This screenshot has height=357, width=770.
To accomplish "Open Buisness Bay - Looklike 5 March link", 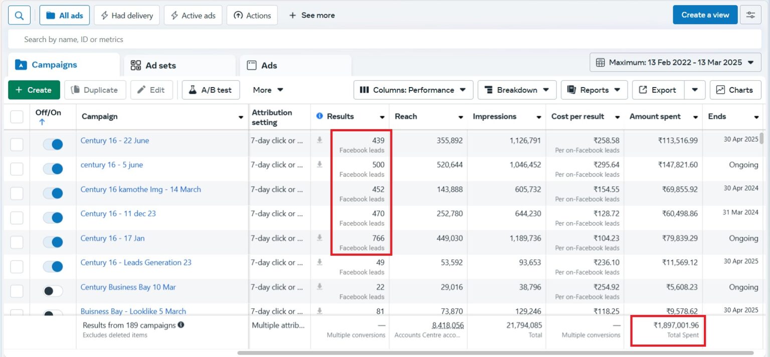I will pyautogui.click(x=133, y=311).
